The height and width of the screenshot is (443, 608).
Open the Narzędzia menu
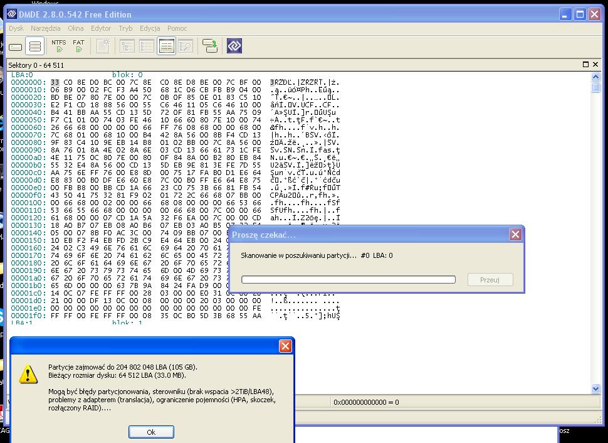point(45,28)
